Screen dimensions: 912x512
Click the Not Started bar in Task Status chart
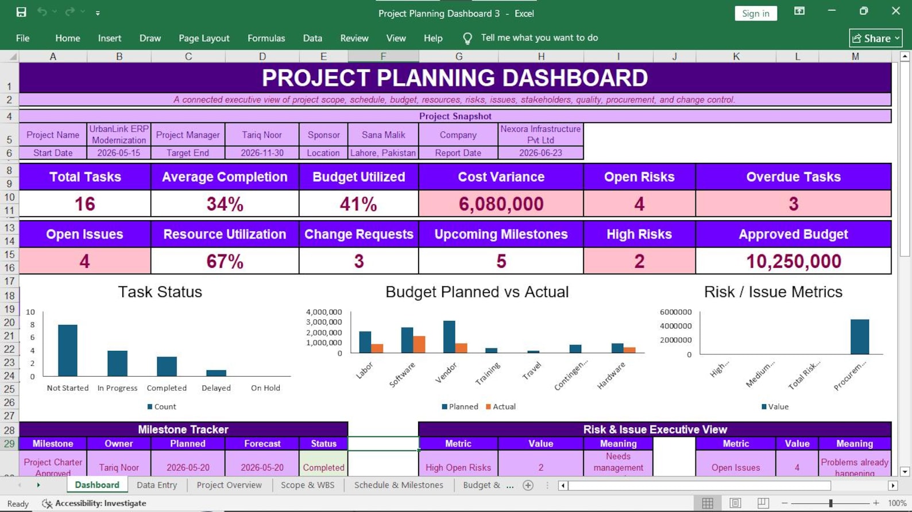coord(68,350)
